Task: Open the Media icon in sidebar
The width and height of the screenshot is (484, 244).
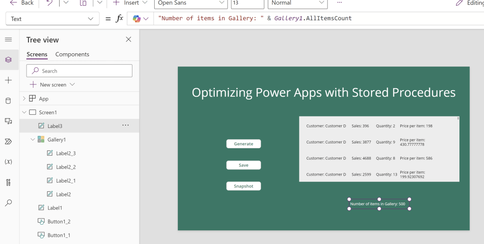Action: click(9, 121)
